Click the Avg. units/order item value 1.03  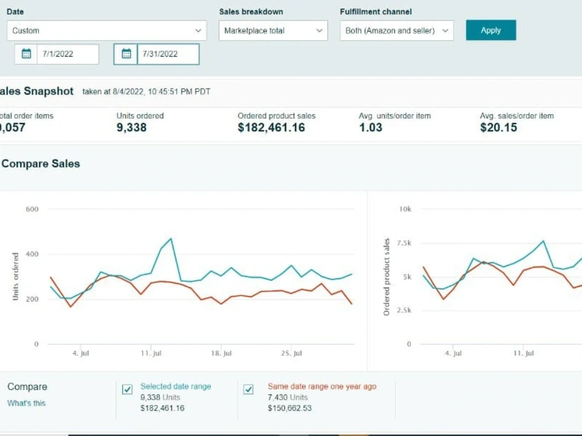point(370,127)
